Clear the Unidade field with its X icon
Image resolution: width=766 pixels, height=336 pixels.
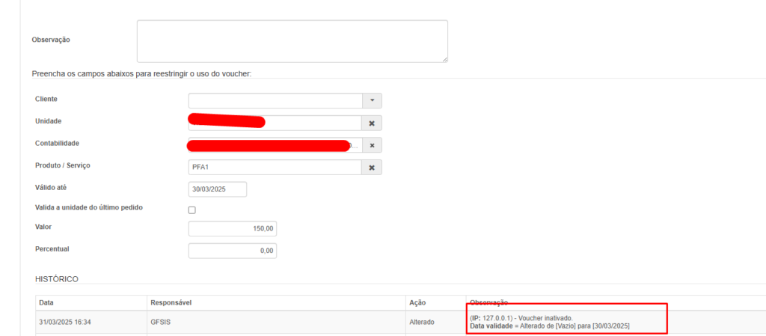tap(372, 123)
